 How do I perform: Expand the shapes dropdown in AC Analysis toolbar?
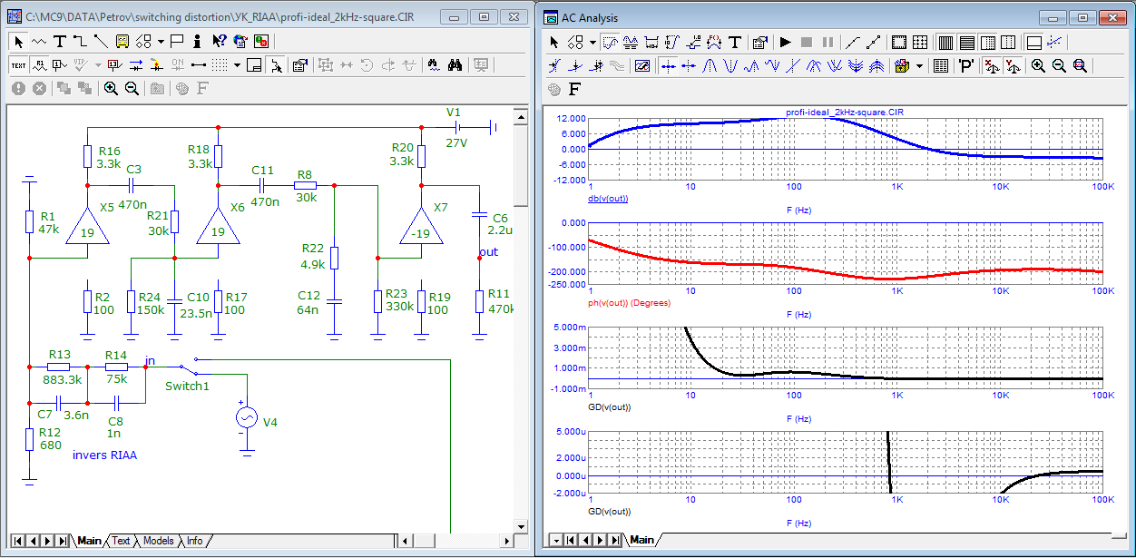tap(592, 42)
